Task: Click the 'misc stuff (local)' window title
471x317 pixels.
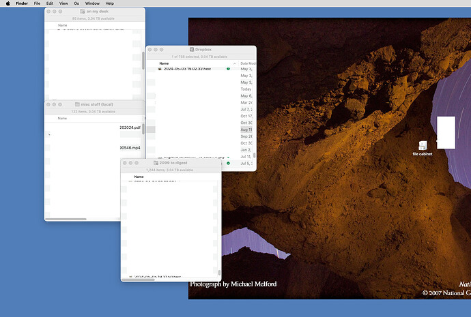Action: [x=97, y=104]
